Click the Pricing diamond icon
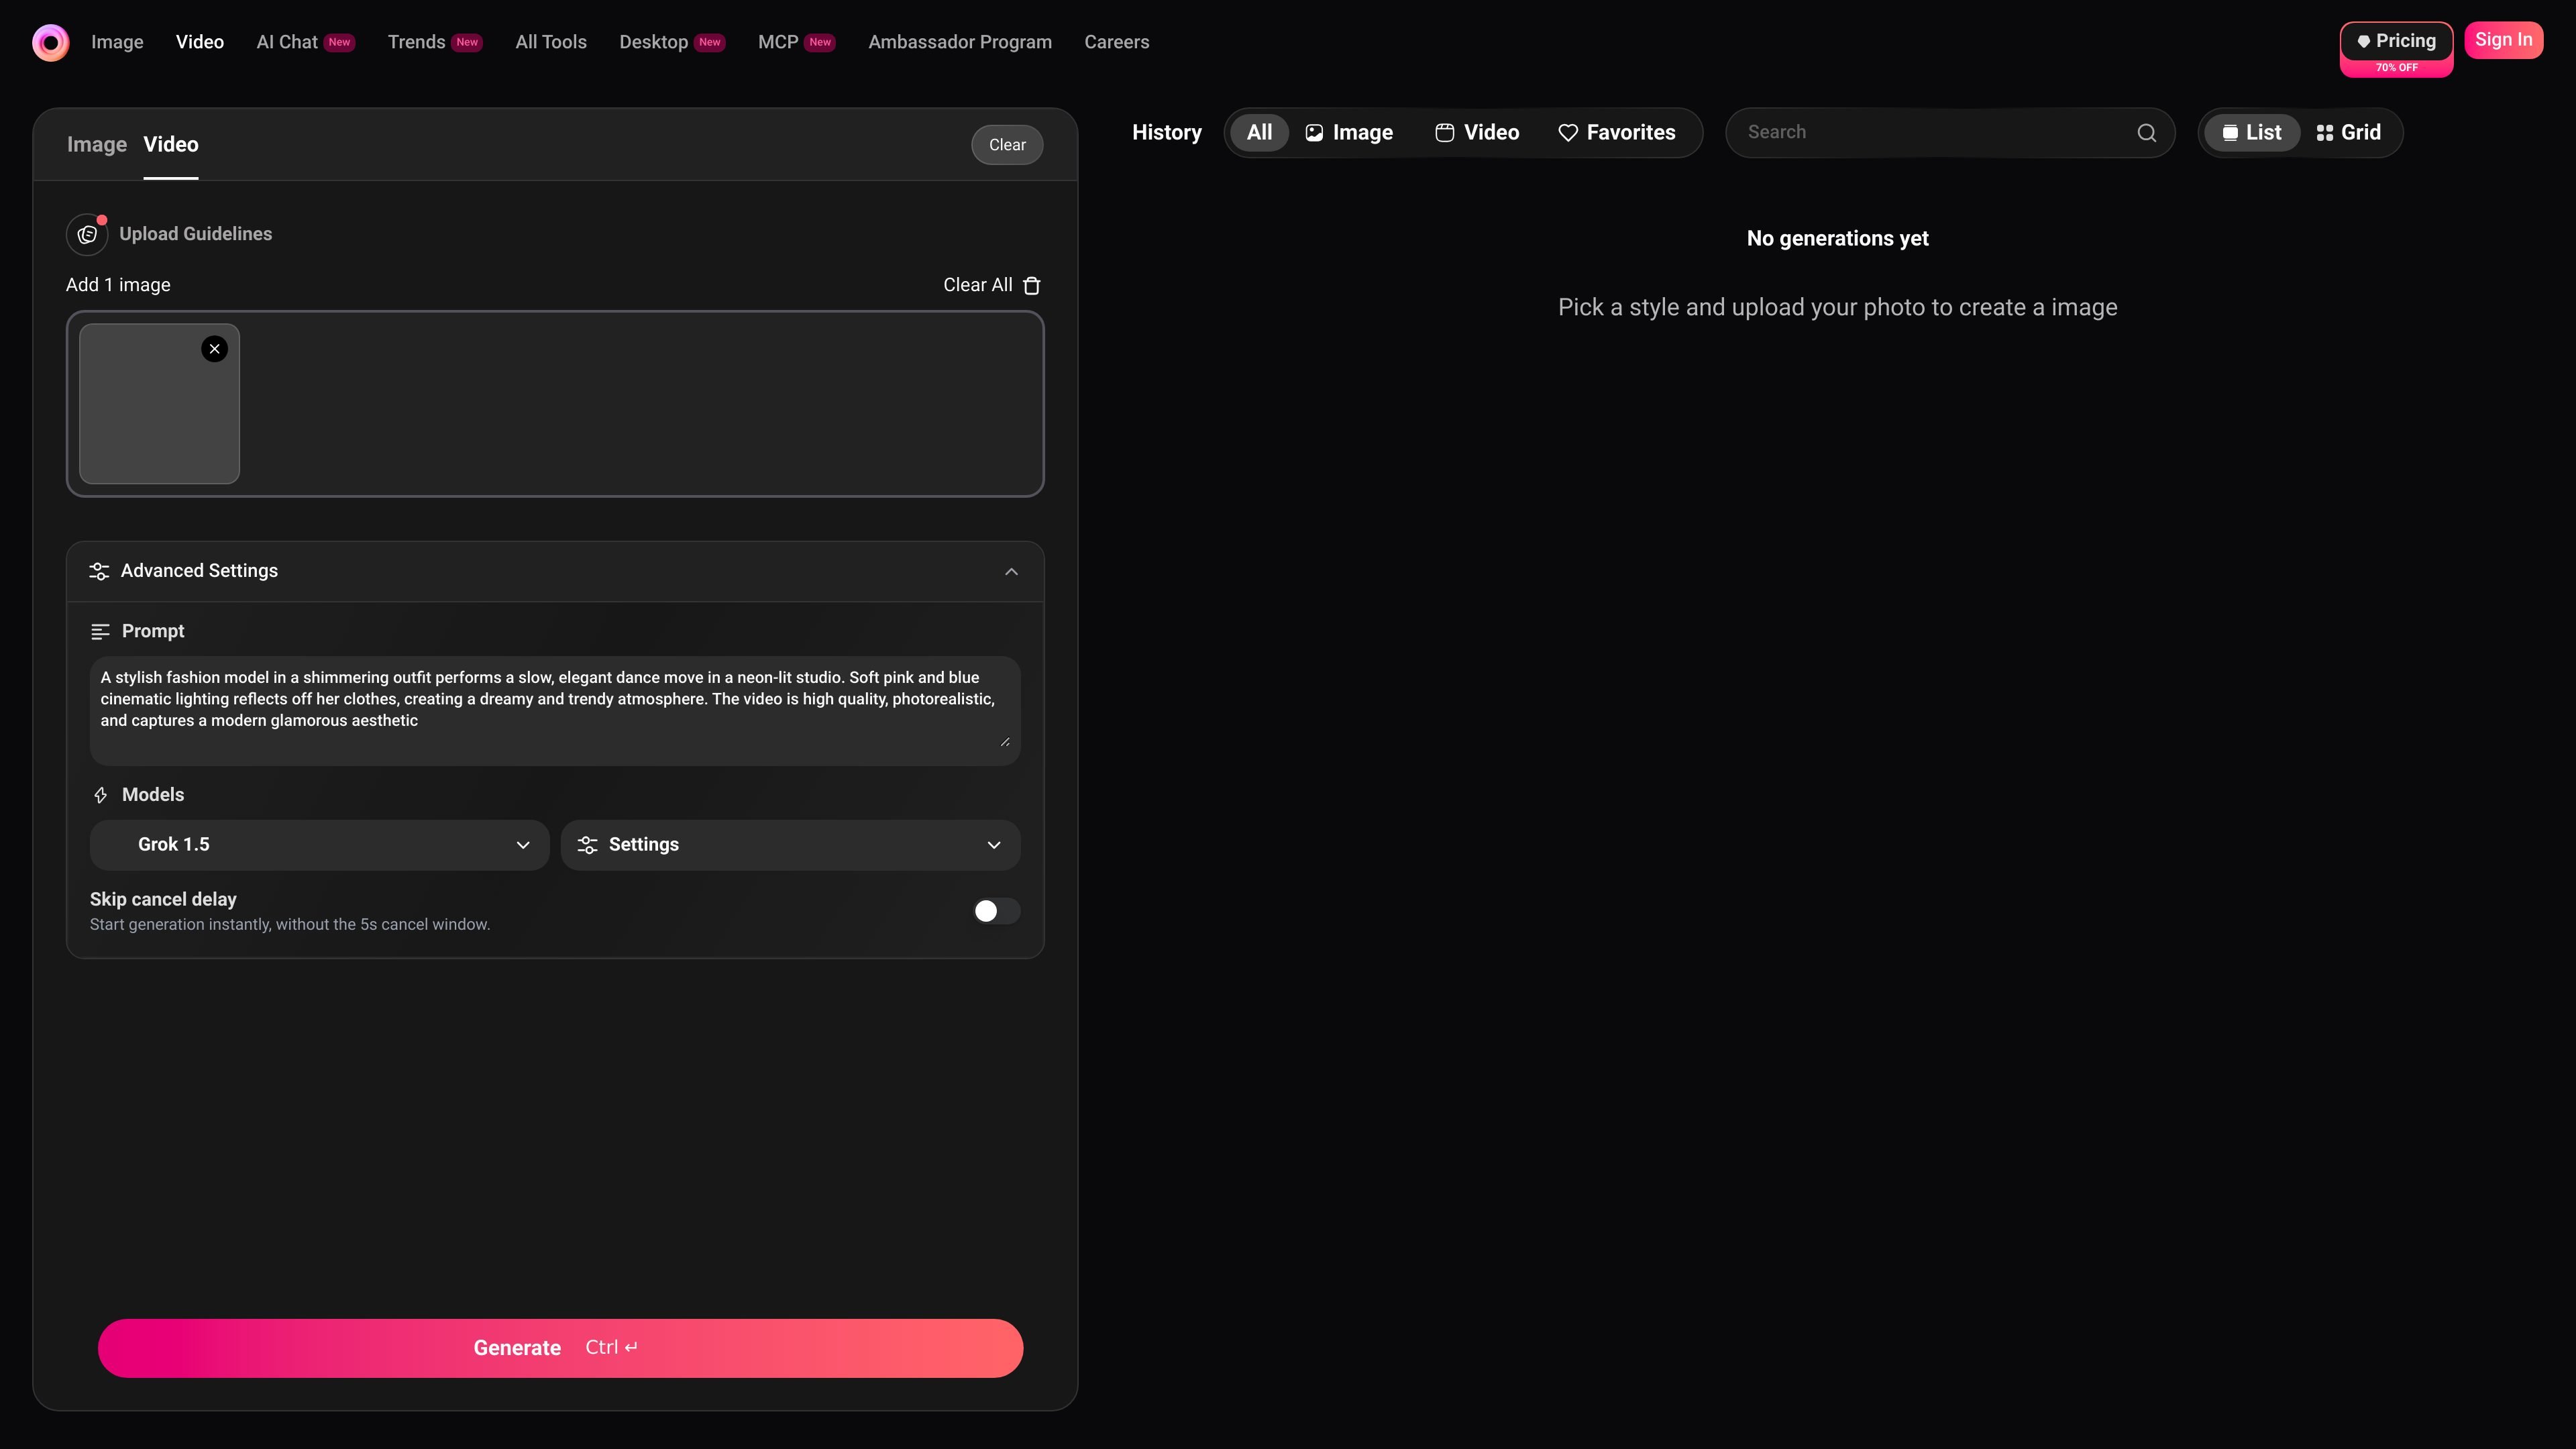 coord(2363,41)
